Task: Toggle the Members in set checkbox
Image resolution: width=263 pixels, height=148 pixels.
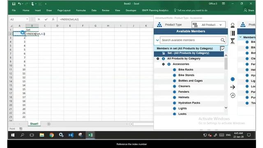Action: [222, 49]
